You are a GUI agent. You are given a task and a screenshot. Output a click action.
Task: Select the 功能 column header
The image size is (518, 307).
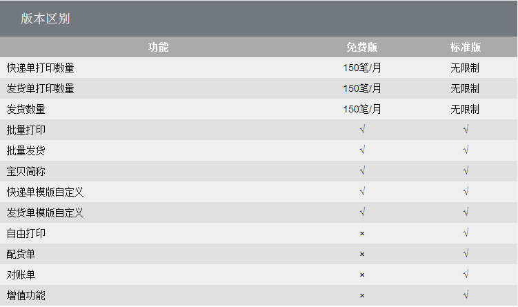tap(158, 47)
